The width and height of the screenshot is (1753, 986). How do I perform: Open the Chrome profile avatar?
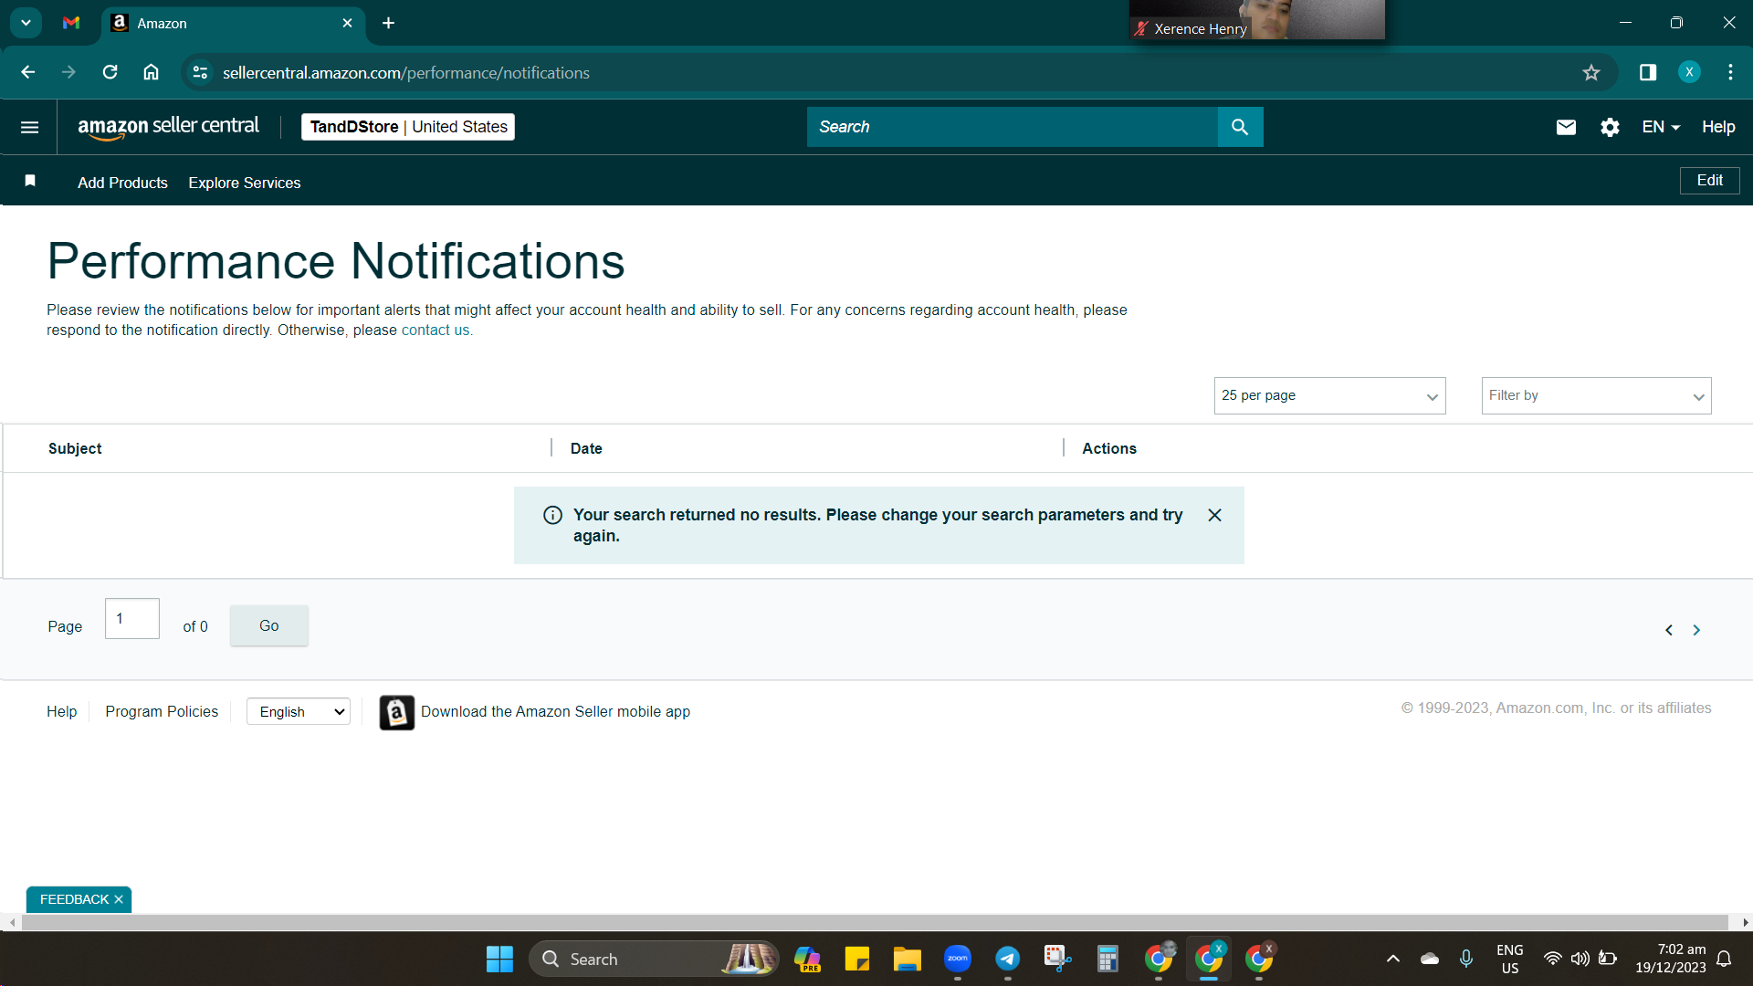point(1689,72)
